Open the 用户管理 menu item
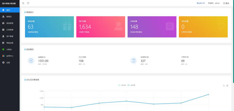Viewport: 234px width, 111px height. (x=10, y=36)
